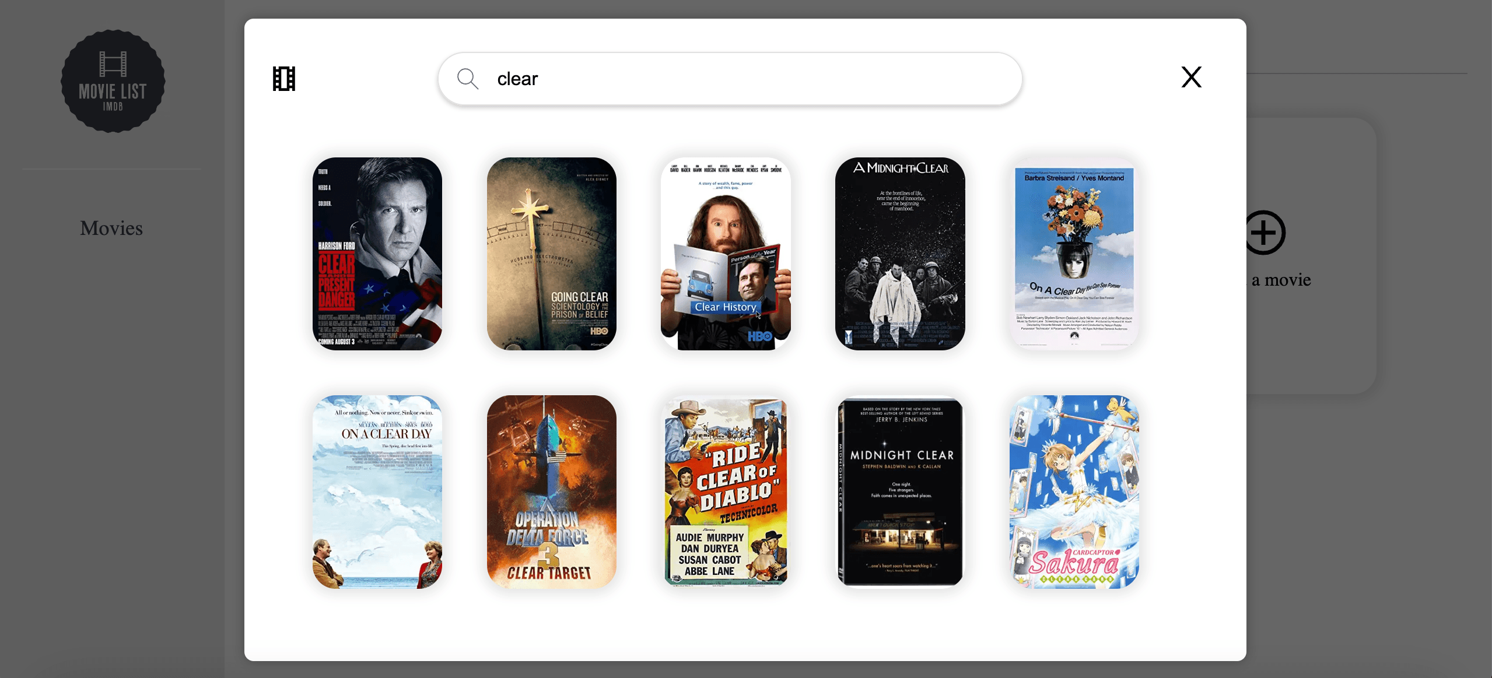Choose the Ride Clear of Diablo poster

click(x=726, y=492)
